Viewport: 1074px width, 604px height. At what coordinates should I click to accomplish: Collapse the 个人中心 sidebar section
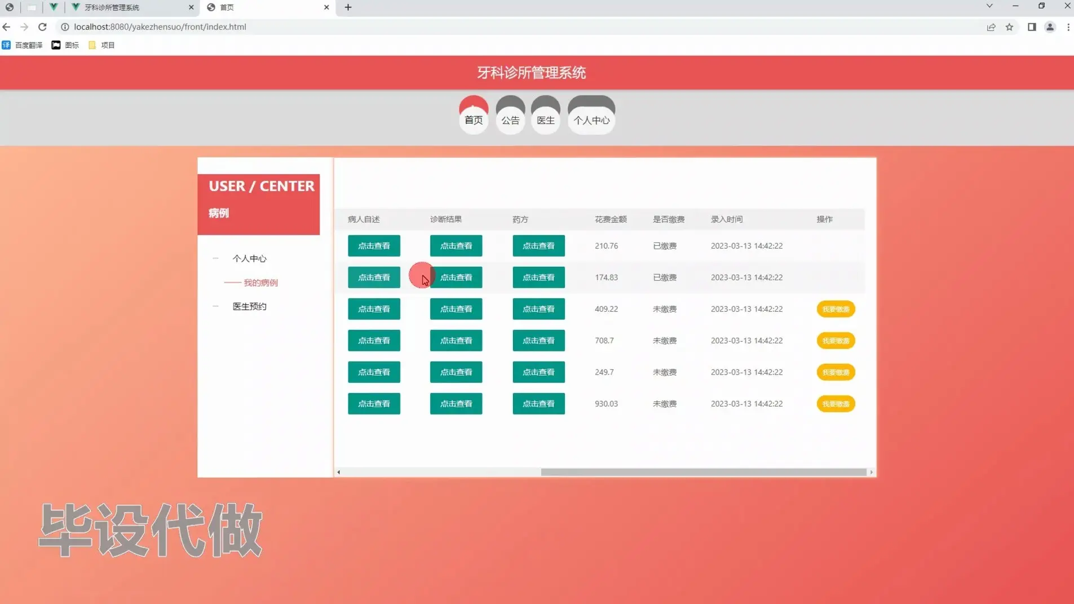216,258
